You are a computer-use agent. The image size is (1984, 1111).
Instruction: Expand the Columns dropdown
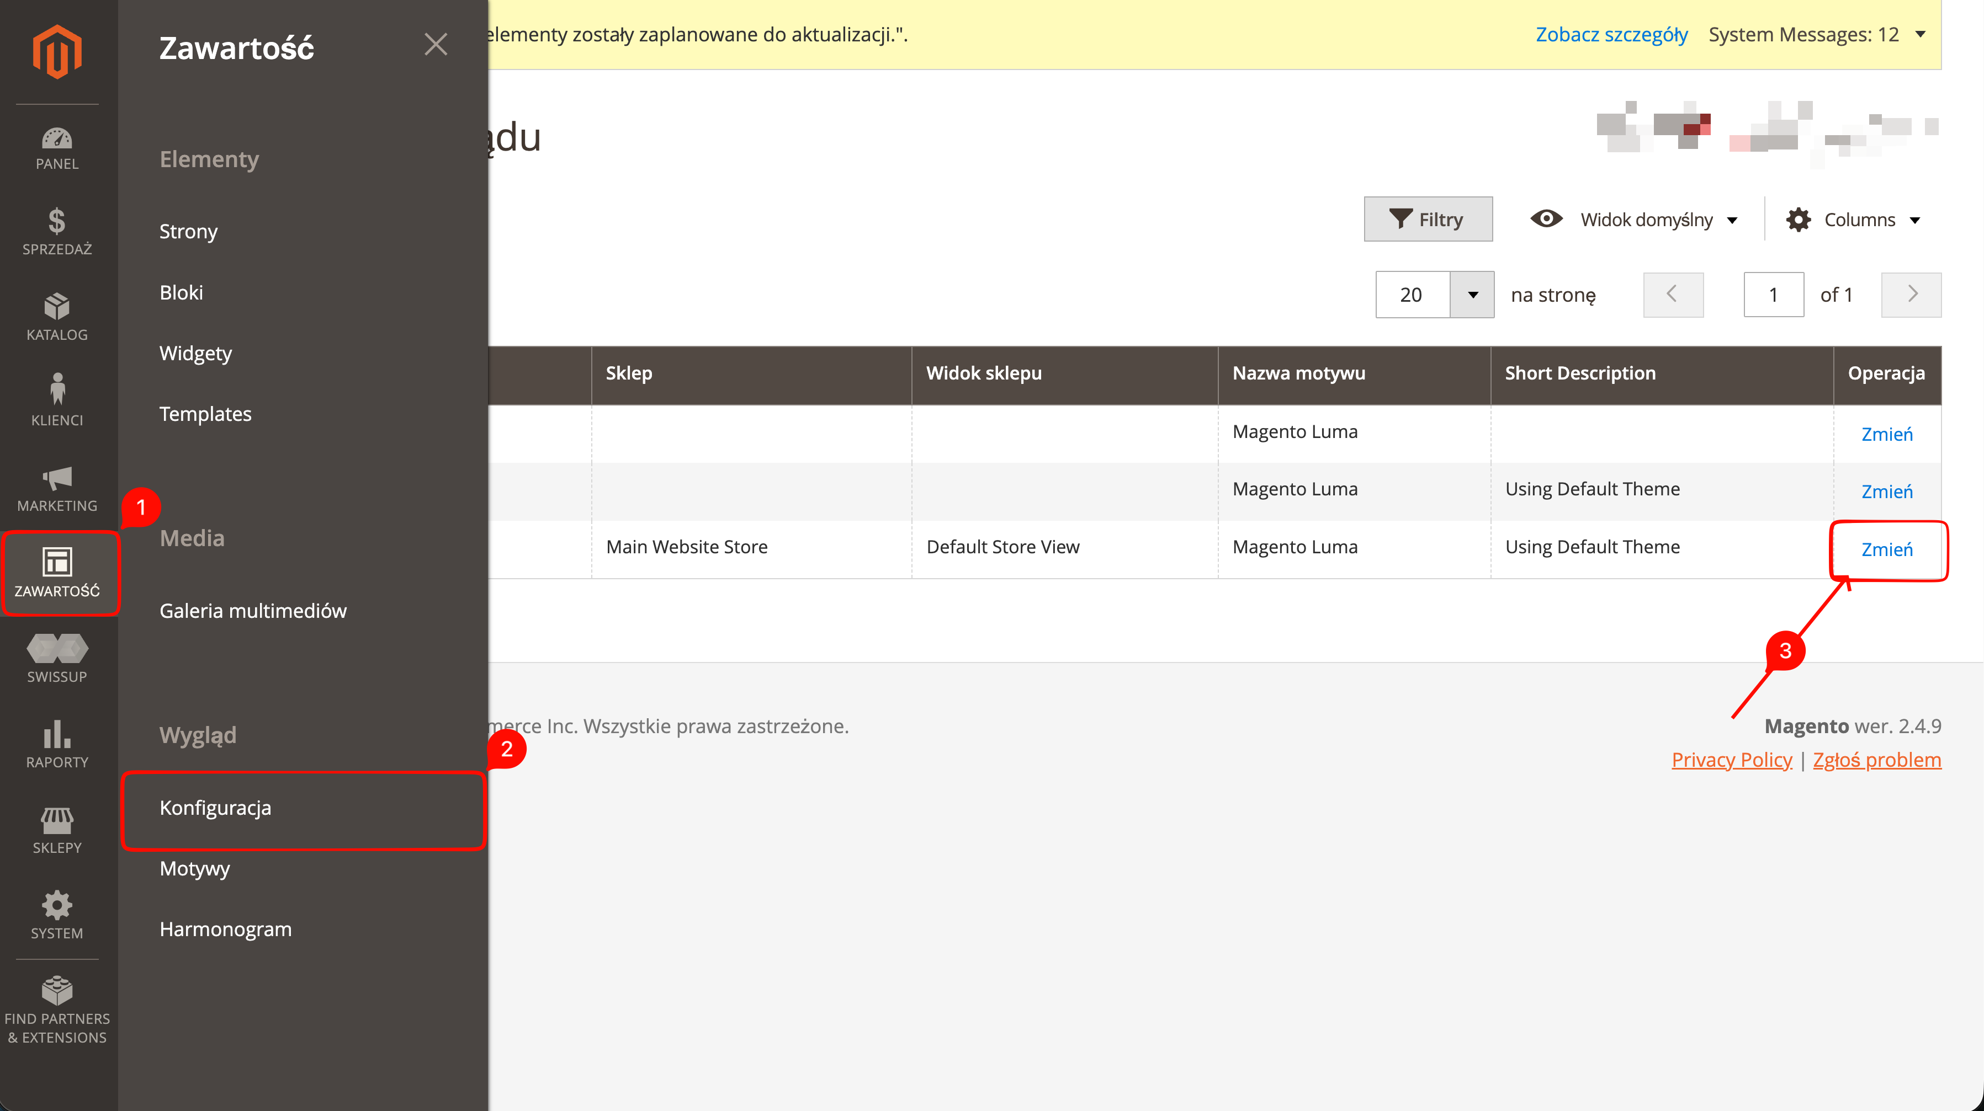click(1853, 220)
